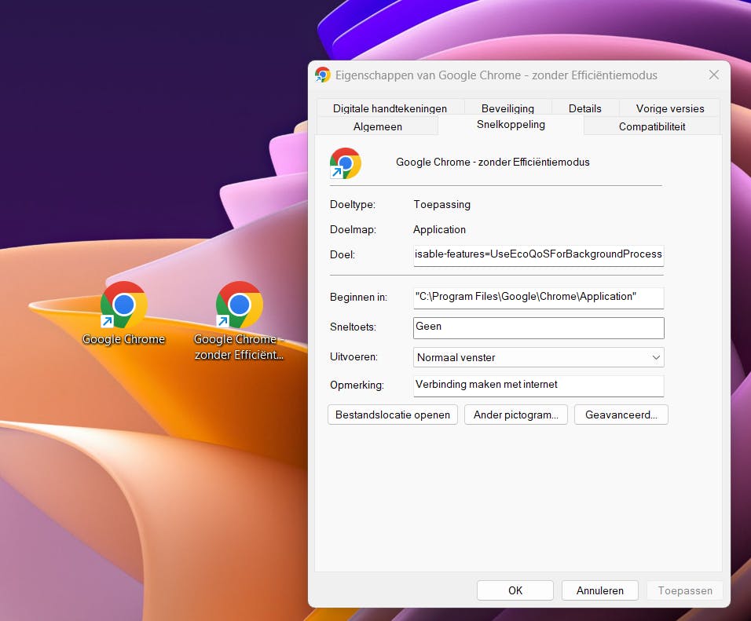
Task: Confirm with the OK button
Action: pyautogui.click(x=515, y=590)
